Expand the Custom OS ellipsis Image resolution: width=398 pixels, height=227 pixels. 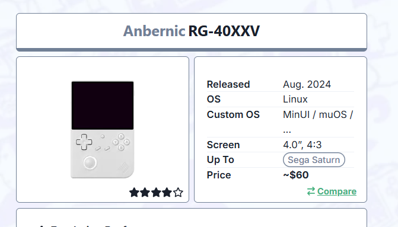287,131
